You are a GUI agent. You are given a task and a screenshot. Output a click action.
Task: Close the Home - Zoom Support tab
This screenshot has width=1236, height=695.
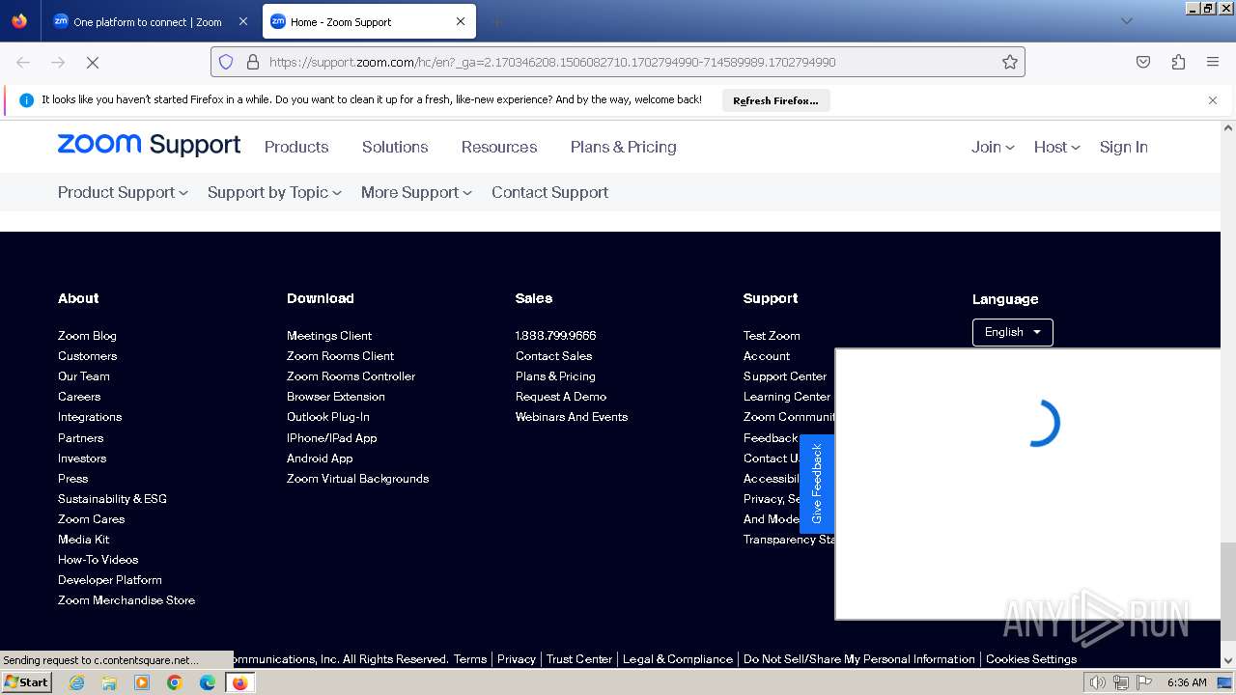[461, 21]
